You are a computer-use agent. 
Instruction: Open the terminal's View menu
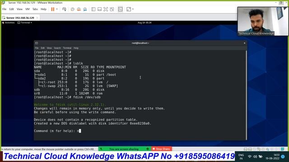(x=49, y=48)
